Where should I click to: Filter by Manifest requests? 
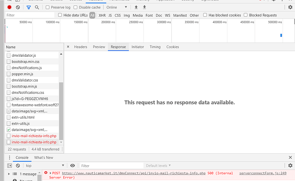(180, 15)
